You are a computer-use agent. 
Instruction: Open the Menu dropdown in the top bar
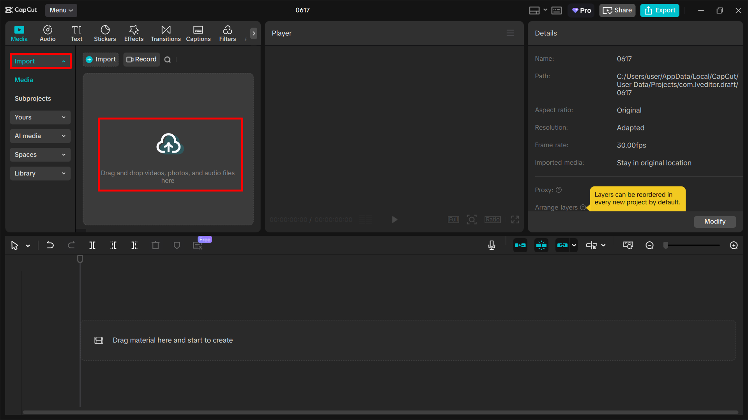pos(61,10)
